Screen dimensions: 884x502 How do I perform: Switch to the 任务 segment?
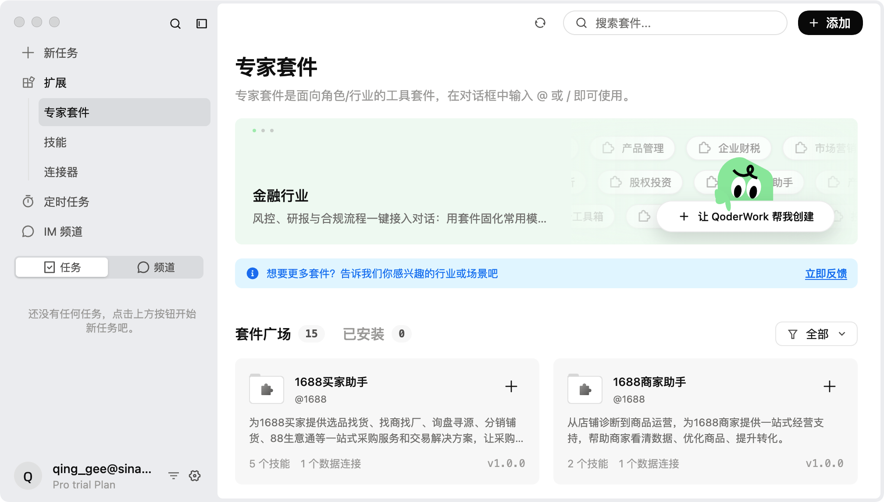(x=62, y=267)
